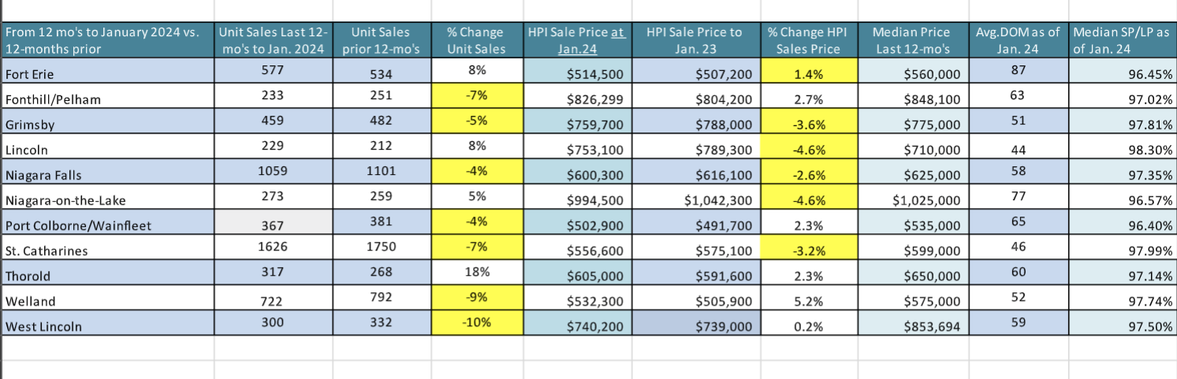This screenshot has height=379, width=1177.
Task: Click the 'Median SP/LP as of Jan. 24' header
Action: [1121, 40]
